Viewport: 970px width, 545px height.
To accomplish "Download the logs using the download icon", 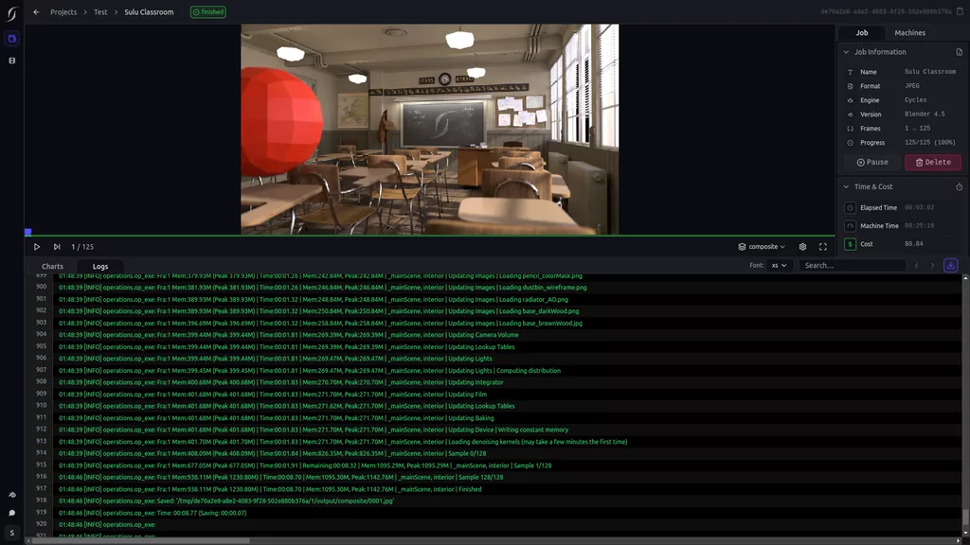I will tap(951, 266).
